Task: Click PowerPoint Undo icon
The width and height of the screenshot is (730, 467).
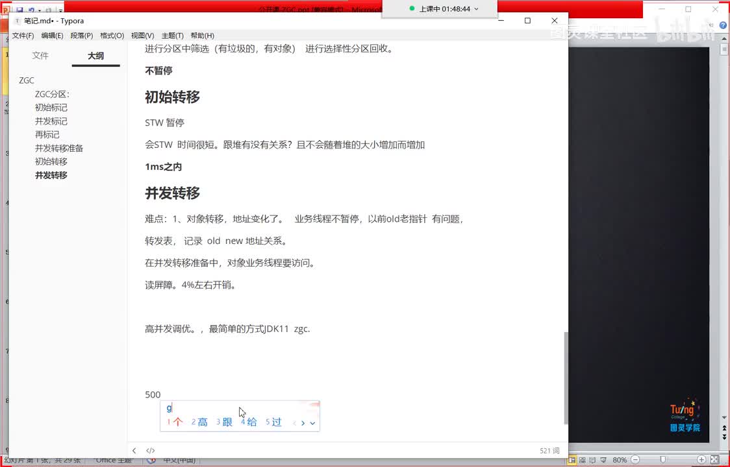Action: pyautogui.click(x=32, y=10)
